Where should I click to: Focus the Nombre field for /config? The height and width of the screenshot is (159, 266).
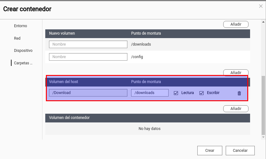[88, 57]
